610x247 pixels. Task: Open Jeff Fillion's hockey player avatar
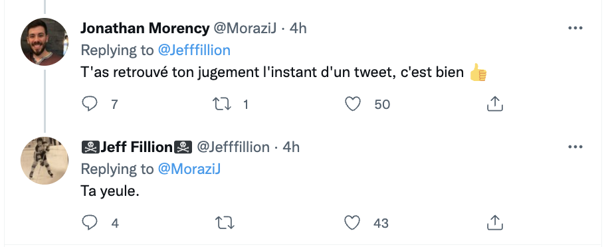[45, 160]
